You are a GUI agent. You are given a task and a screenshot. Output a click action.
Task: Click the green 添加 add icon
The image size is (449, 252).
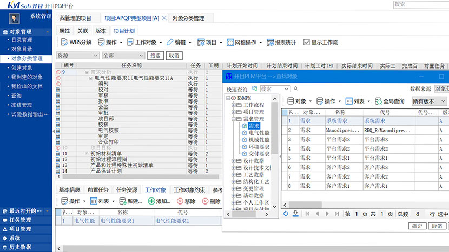tap(151, 201)
